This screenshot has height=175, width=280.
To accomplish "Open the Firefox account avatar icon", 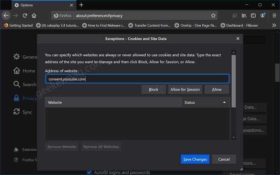I will click(x=262, y=16).
